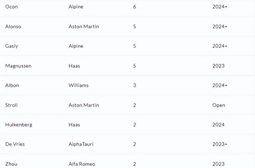The width and height of the screenshot is (255, 168).
Task: Click Stroll's 'Open' contract status
Action: pos(219,105)
